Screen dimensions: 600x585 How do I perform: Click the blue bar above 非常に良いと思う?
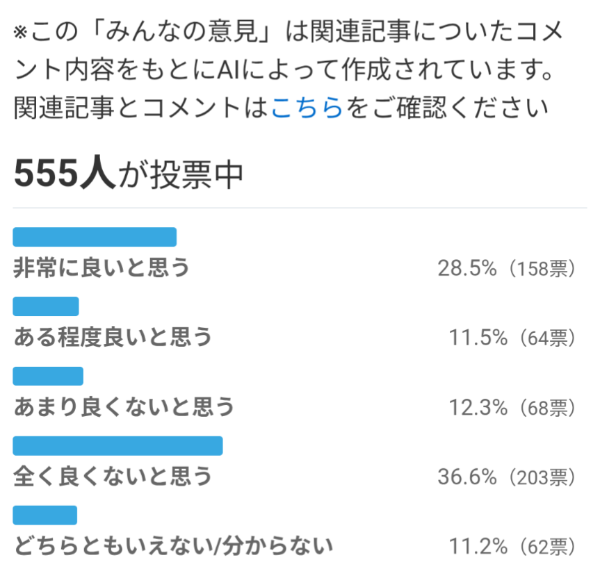tap(95, 237)
